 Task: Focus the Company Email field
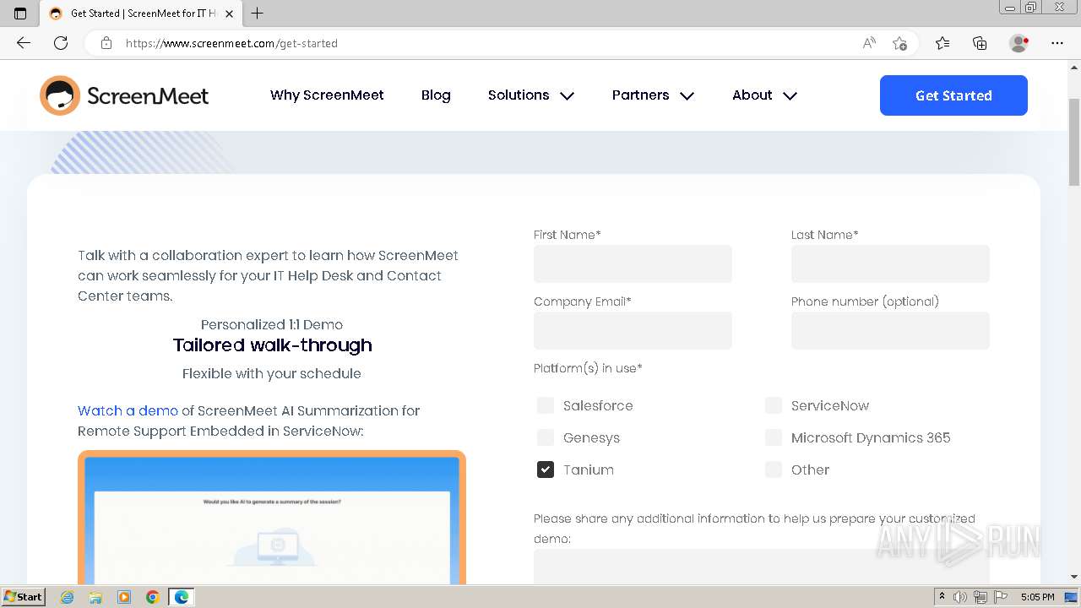coord(633,330)
